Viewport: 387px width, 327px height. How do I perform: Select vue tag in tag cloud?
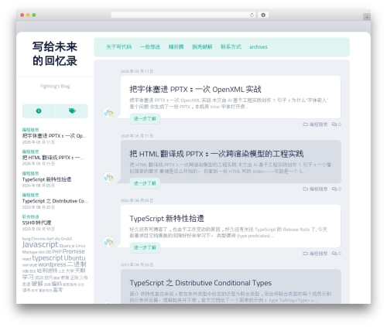click(x=33, y=265)
